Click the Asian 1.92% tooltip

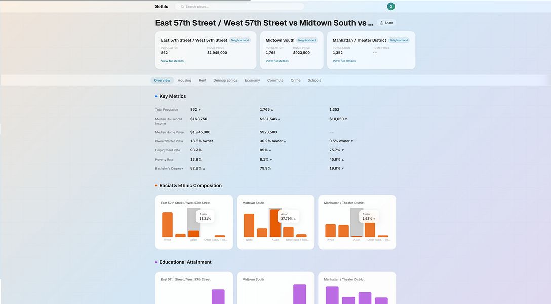[x=369, y=216]
